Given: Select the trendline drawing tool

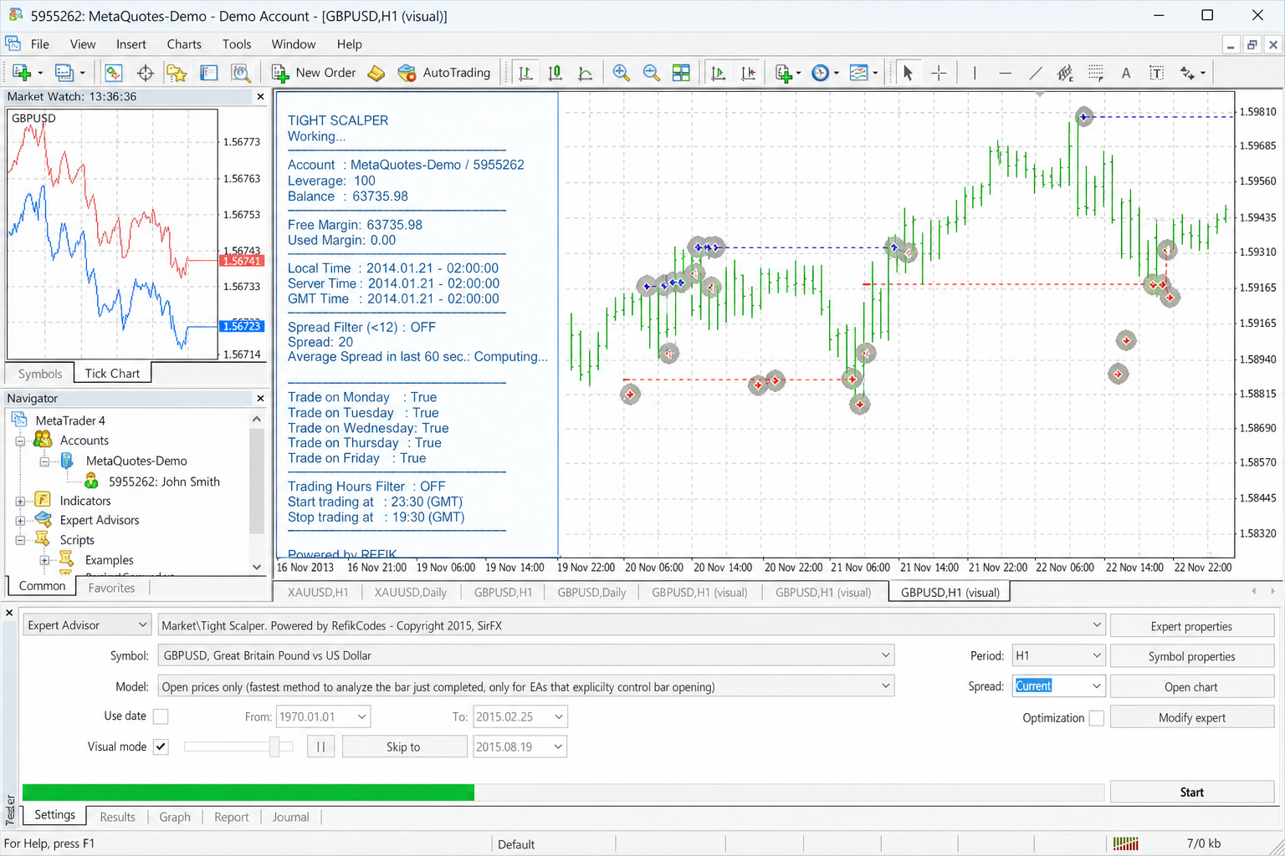Looking at the screenshot, I should point(1035,73).
